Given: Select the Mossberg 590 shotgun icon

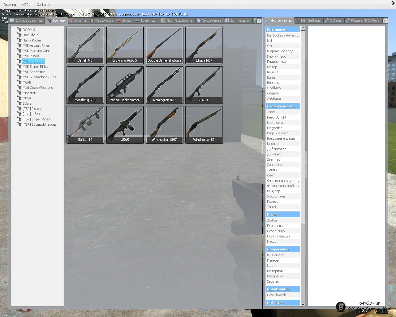Looking at the screenshot, I should click(85, 85).
